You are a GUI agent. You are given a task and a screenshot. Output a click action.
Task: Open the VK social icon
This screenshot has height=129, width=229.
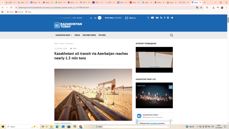(x=157, y=18)
